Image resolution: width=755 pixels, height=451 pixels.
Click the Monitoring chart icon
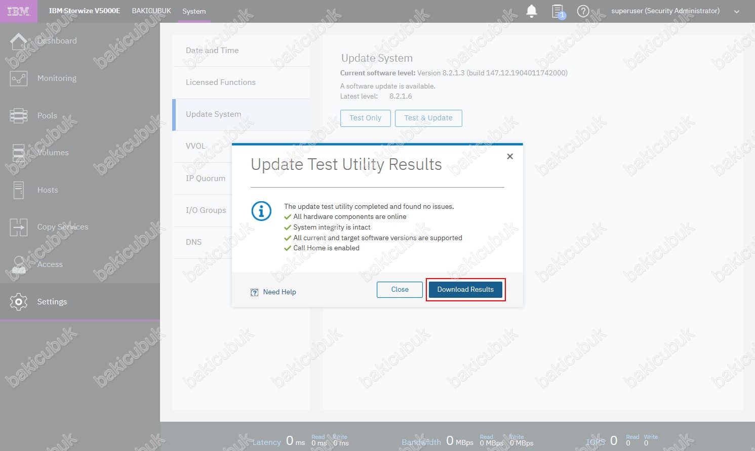click(19, 78)
